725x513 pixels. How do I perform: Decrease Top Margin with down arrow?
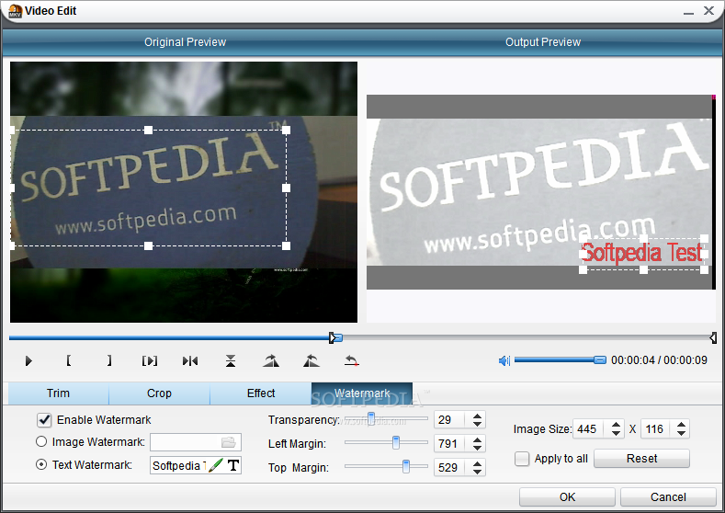click(x=478, y=472)
